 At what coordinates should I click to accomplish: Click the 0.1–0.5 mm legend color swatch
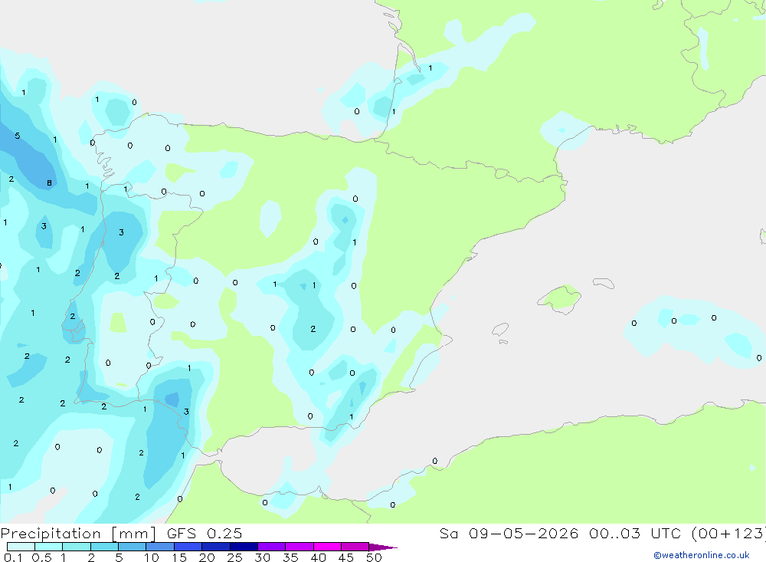click(x=21, y=547)
